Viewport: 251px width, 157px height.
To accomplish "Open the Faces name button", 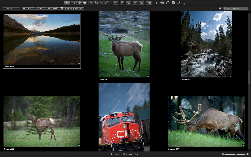I will [157, 3].
